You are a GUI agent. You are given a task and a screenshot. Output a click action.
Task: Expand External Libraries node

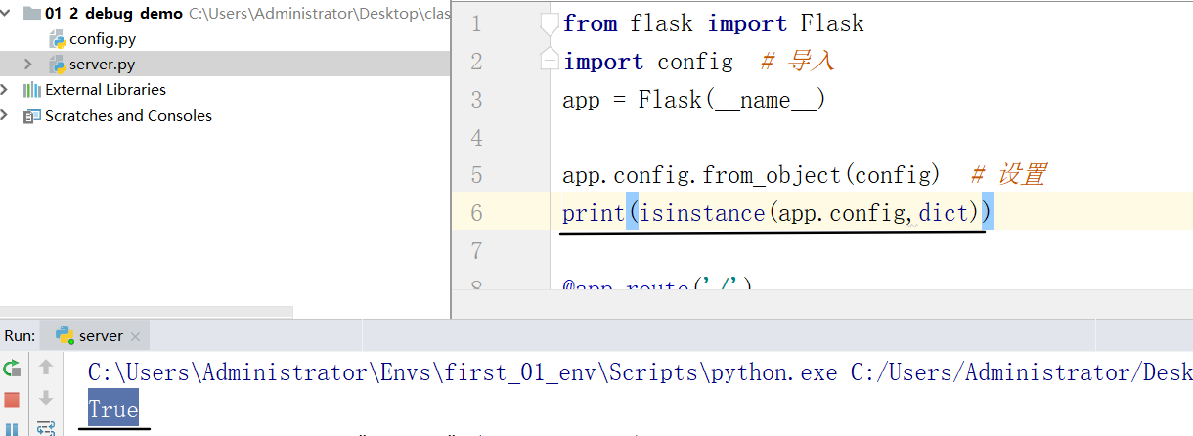(6, 90)
